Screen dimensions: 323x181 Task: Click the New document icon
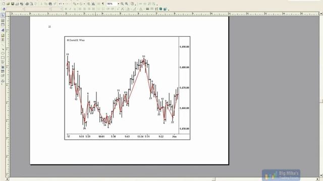point(4,4)
